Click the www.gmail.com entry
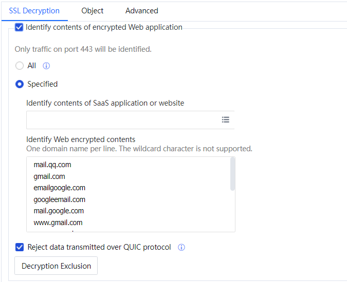 (58, 223)
